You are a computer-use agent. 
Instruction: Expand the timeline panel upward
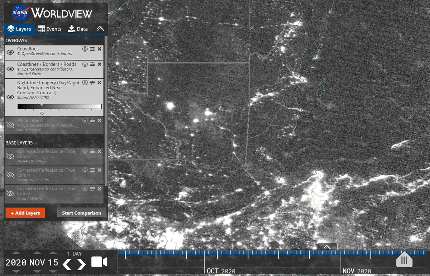click(x=327, y=247)
